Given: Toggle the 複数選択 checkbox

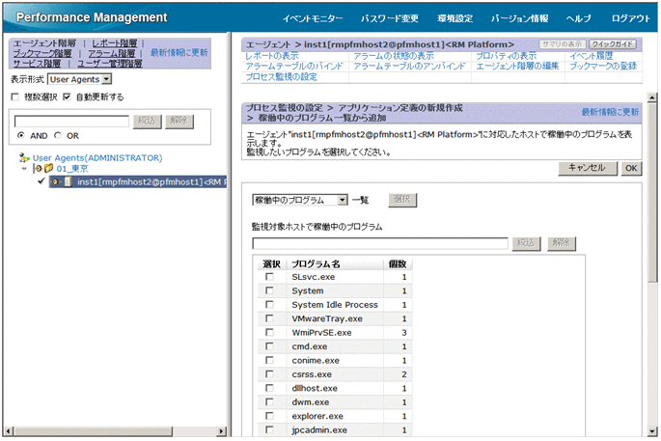Looking at the screenshot, I should click(x=14, y=96).
